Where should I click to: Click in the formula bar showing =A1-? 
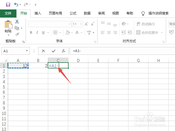click(x=122, y=51)
